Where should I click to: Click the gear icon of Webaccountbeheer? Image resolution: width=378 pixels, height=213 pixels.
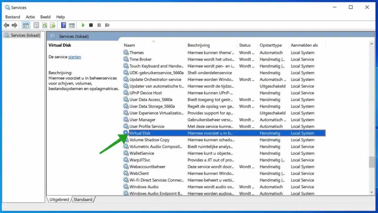point(126,166)
